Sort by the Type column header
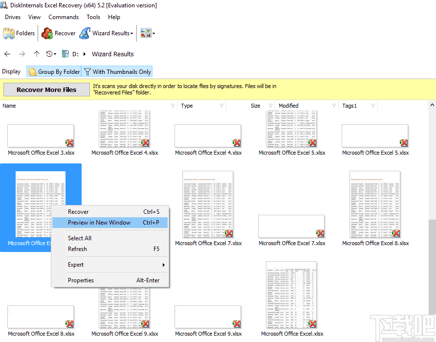 click(x=187, y=106)
